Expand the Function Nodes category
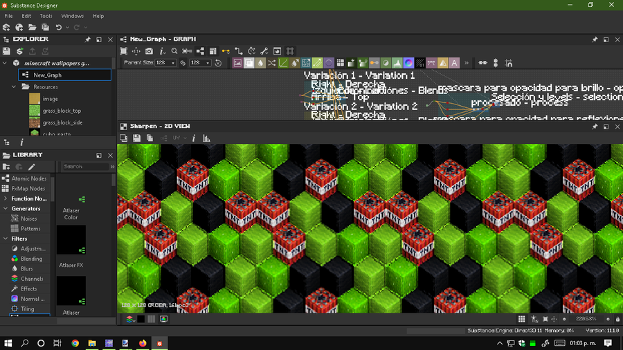Image resolution: width=623 pixels, height=350 pixels. click(x=5, y=199)
